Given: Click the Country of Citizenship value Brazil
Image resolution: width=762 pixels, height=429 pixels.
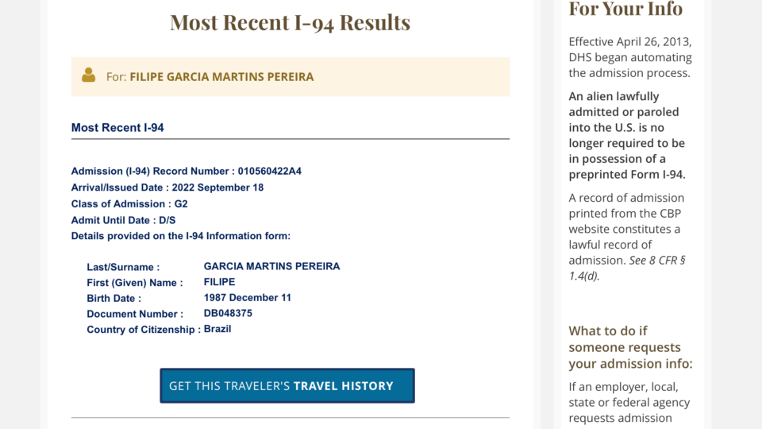Looking at the screenshot, I should click(x=217, y=329).
